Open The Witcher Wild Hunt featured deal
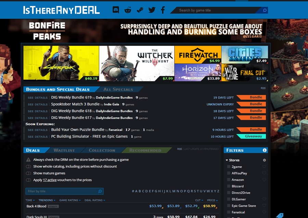This screenshot has width=308, height=218. pos(137,63)
